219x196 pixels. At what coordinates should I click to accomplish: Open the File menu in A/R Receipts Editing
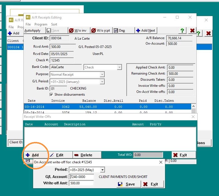click(28, 24)
